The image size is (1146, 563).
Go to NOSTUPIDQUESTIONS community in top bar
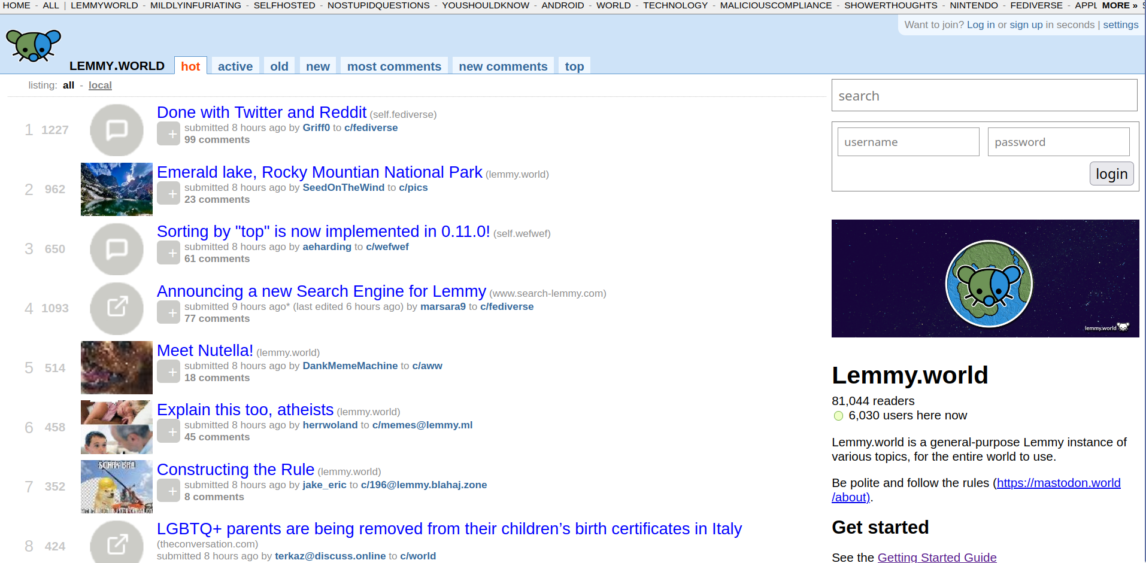coord(378,5)
